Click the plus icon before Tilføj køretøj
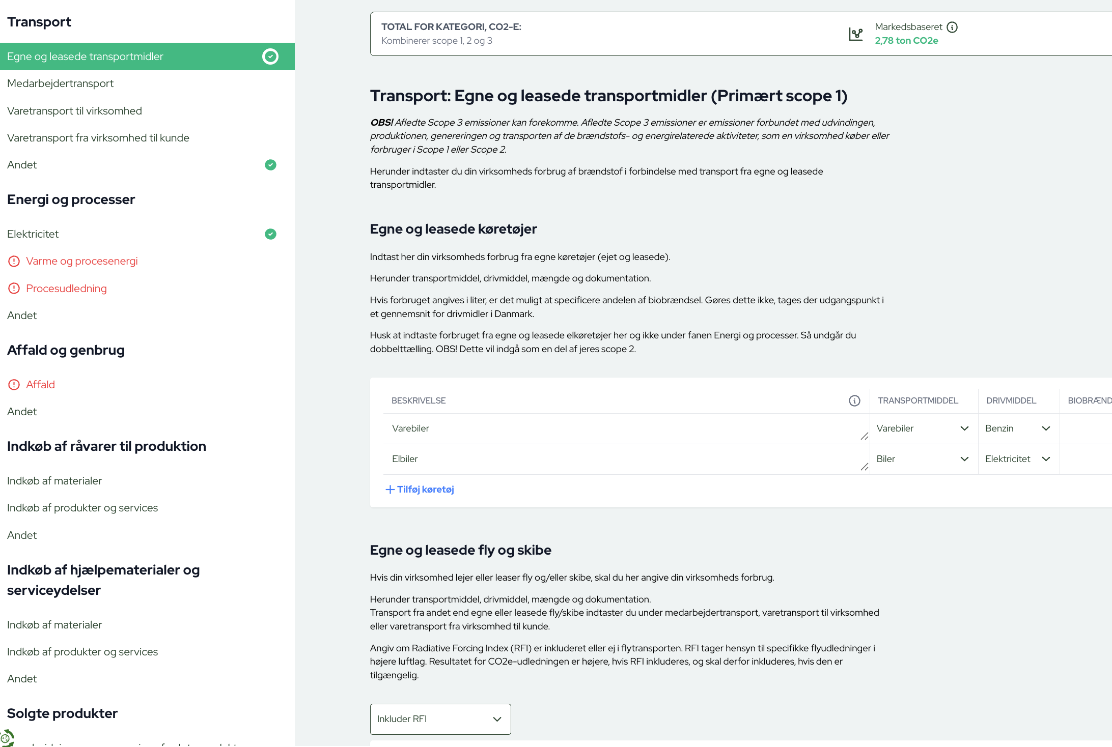This screenshot has height=747, width=1112. click(390, 490)
